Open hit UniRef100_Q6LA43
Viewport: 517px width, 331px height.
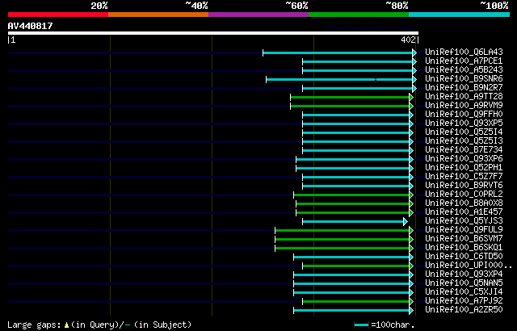coord(464,52)
